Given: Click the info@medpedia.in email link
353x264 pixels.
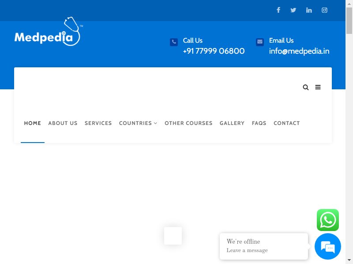Looking at the screenshot, I should (299, 51).
